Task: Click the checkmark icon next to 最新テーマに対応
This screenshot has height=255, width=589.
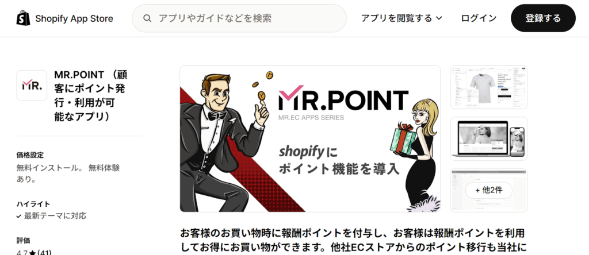Action: point(19,217)
